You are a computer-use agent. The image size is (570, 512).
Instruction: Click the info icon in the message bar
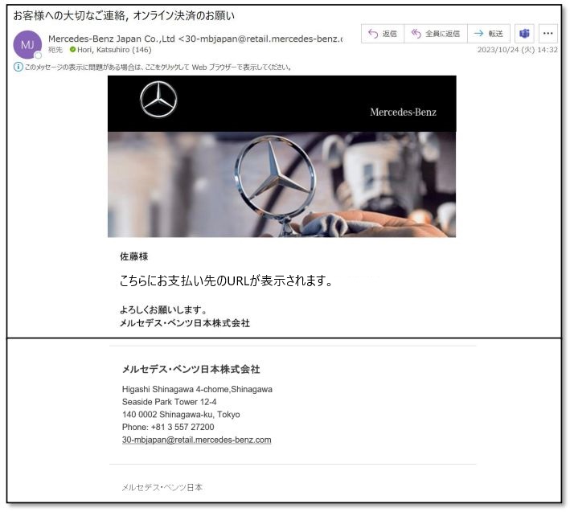pyautogui.click(x=18, y=67)
